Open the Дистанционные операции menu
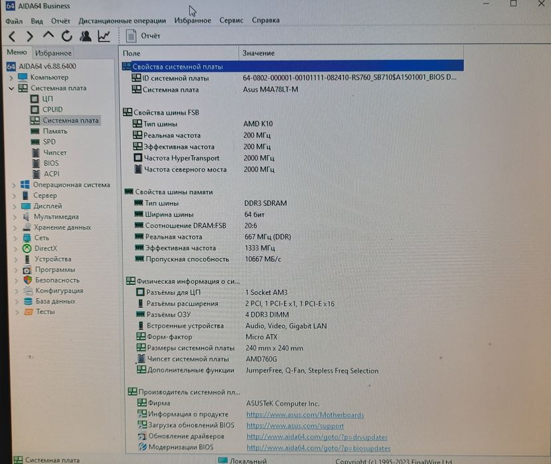Viewport: 551px width, 464px height. pos(122,21)
